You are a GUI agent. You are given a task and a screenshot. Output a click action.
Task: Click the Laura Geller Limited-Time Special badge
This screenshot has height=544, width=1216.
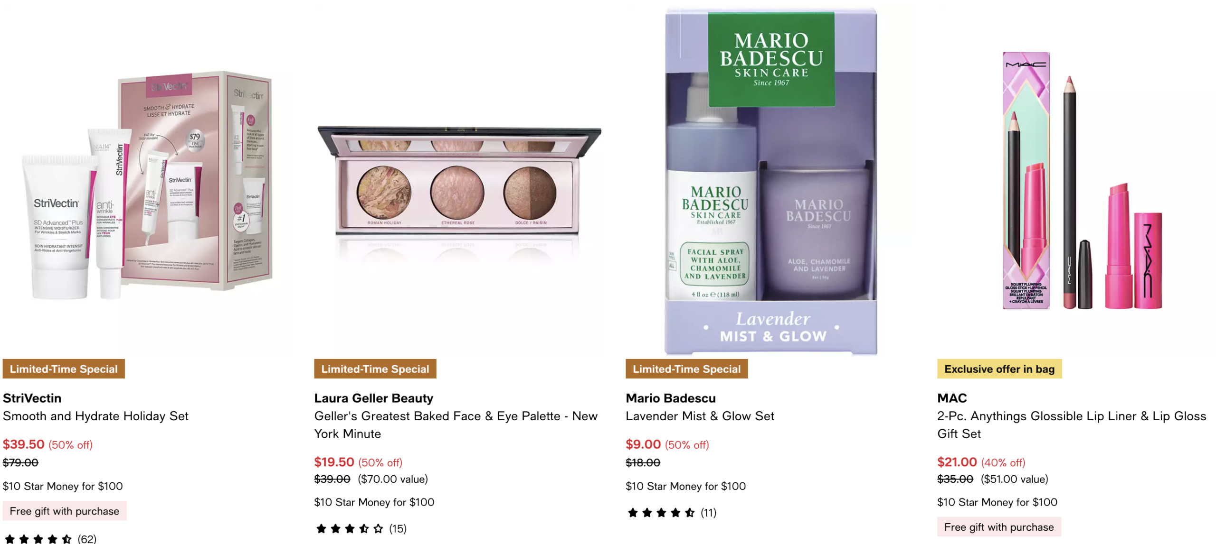[375, 369]
